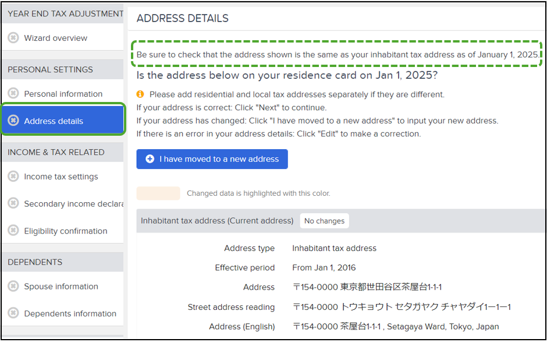Open the Wizard overview page

pos(55,38)
